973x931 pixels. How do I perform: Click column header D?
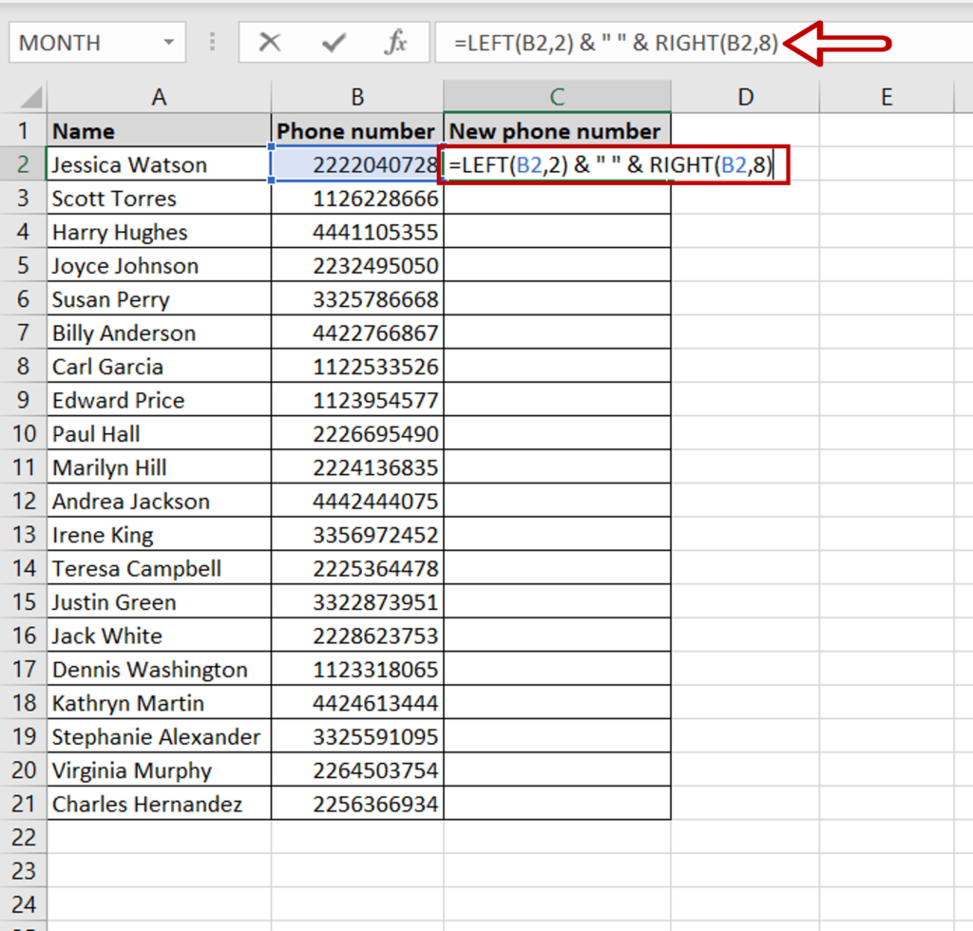click(x=745, y=96)
